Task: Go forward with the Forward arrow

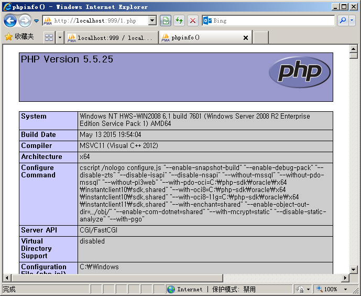Action: pos(25,21)
